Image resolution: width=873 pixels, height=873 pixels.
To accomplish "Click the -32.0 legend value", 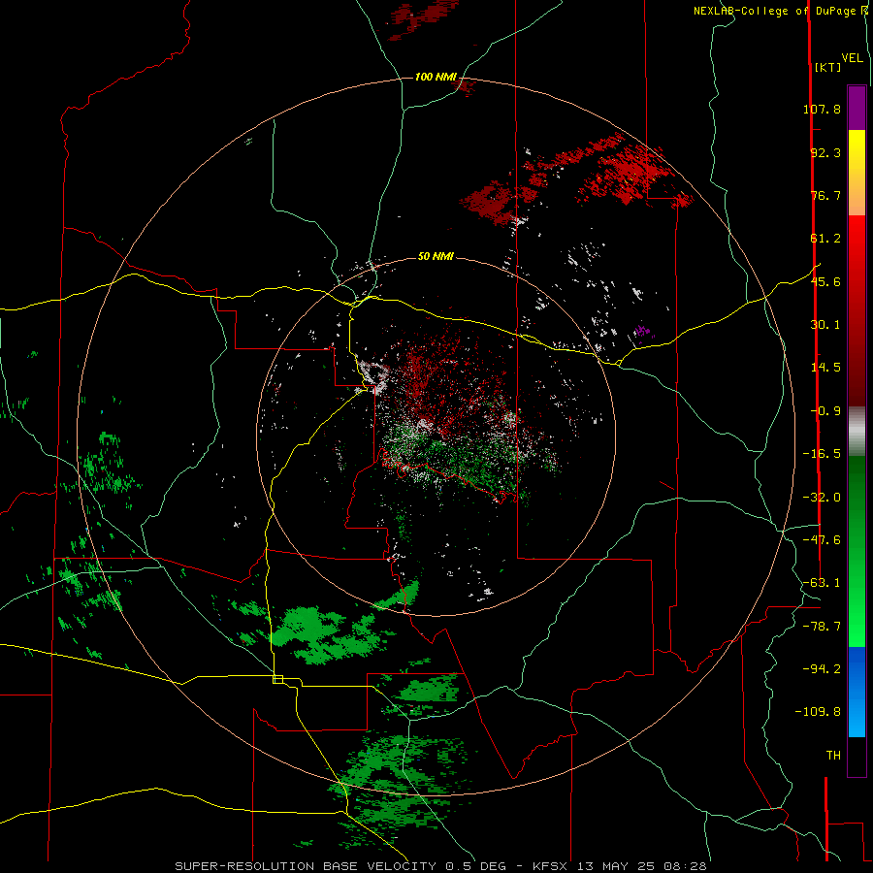I will [822, 498].
